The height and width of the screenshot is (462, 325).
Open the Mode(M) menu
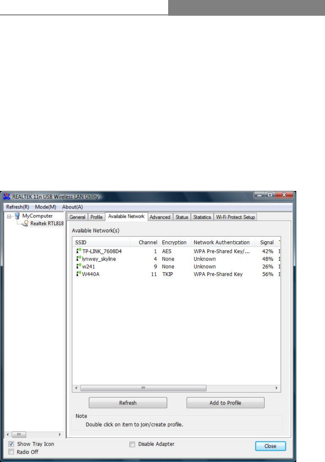[45, 207]
